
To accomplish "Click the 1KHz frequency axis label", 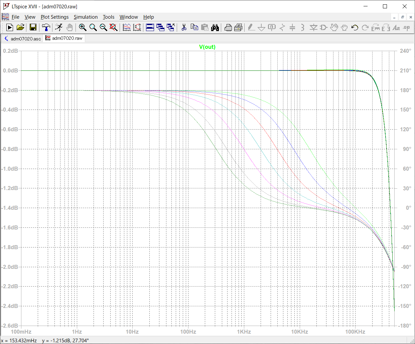I will coord(244,332).
